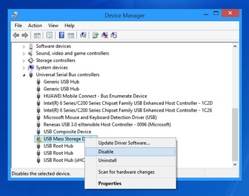Click the Disable toolbar icon with down arrow
This screenshot has width=249, height=196.
coord(114,35)
